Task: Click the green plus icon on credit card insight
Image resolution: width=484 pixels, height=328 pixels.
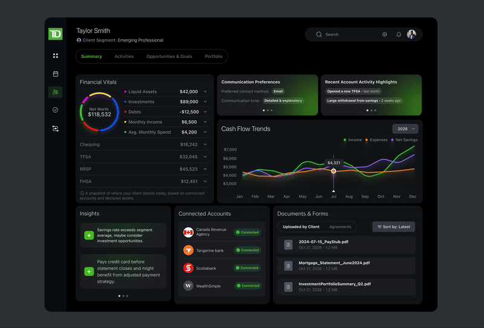Action: coord(89,272)
